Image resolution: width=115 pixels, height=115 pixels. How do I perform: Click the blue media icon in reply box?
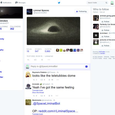pos(87,67)
